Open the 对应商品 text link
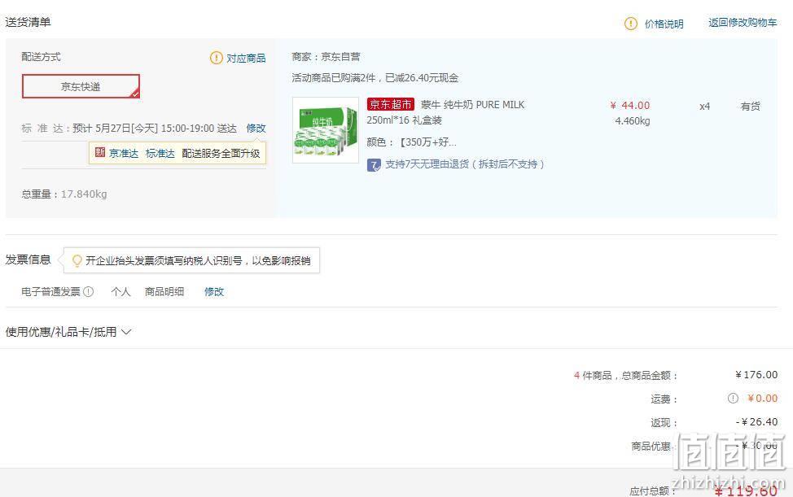 pos(246,58)
